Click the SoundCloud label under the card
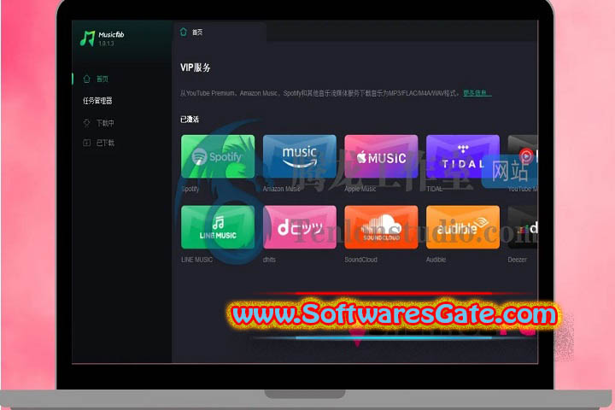Screen dimensions: 615x410 pyautogui.click(x=360, y=260)
